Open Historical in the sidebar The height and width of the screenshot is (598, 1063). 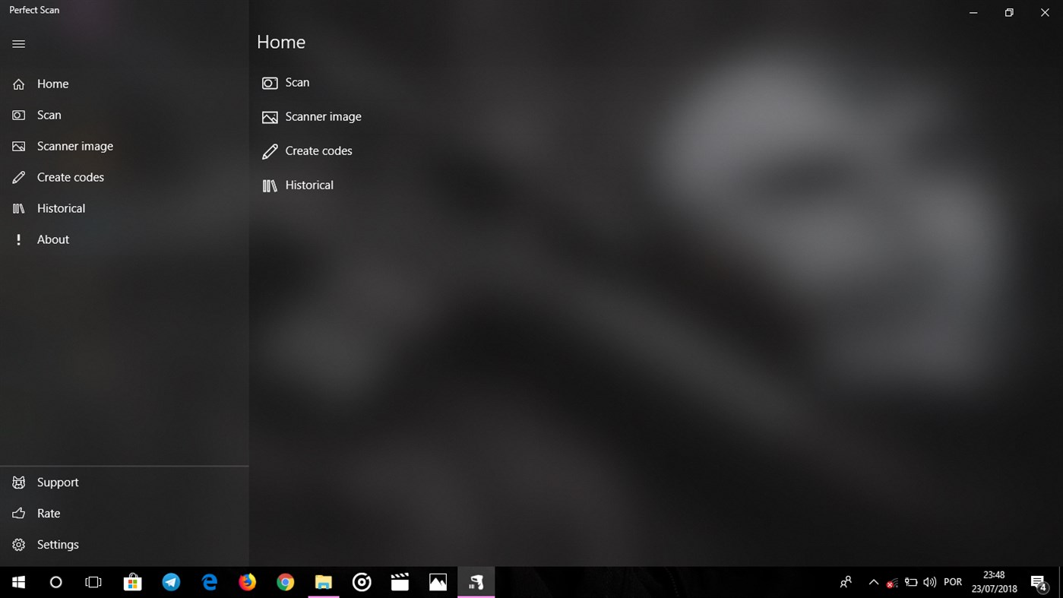(125, 208)
